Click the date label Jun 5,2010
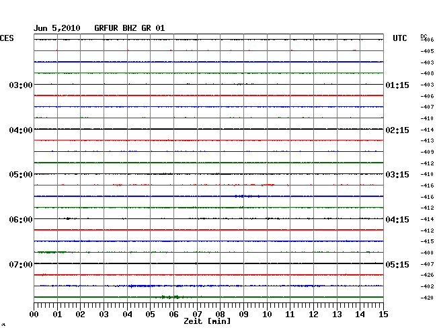 pos(57,28)
